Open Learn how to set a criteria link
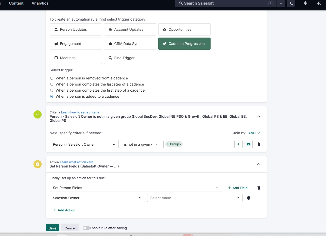 (x=80, y=112)
